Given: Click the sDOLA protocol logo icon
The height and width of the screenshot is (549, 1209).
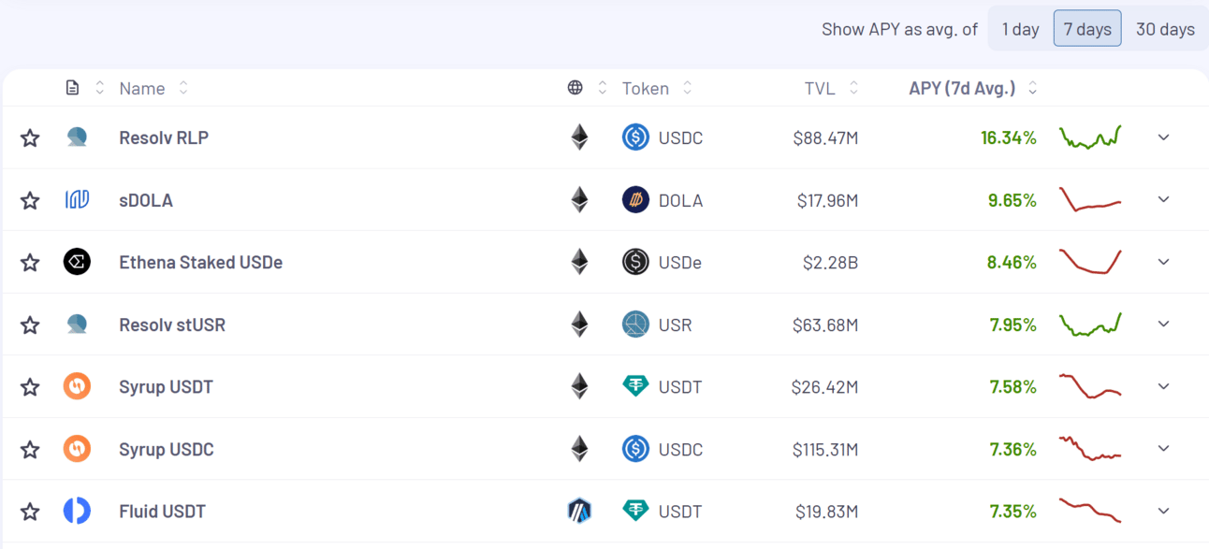Looking at the screenshot, I should point(77,199).
